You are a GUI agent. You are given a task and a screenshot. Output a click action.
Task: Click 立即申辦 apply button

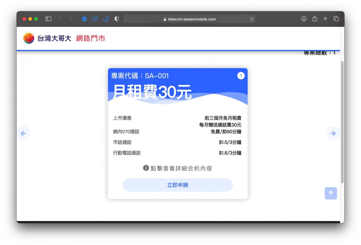178,185
